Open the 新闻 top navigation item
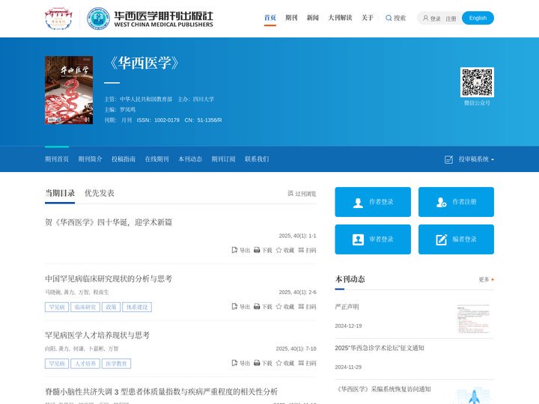Screen dimensions: 539x404 point(312,17)
